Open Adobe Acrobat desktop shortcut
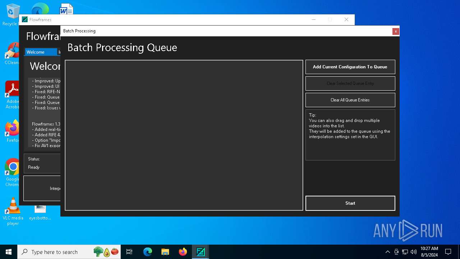Image resolution: width=460 pixels, height=259 pixels. [x=12, y=95]
